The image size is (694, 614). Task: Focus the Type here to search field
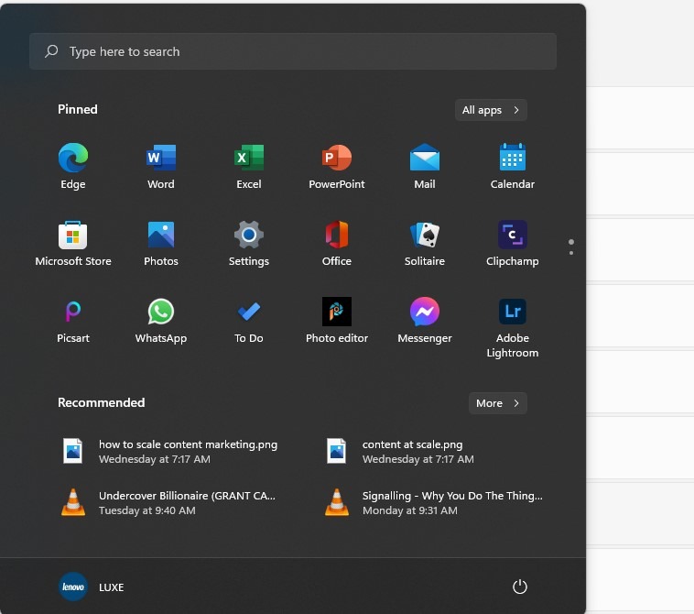coord(293,51)
